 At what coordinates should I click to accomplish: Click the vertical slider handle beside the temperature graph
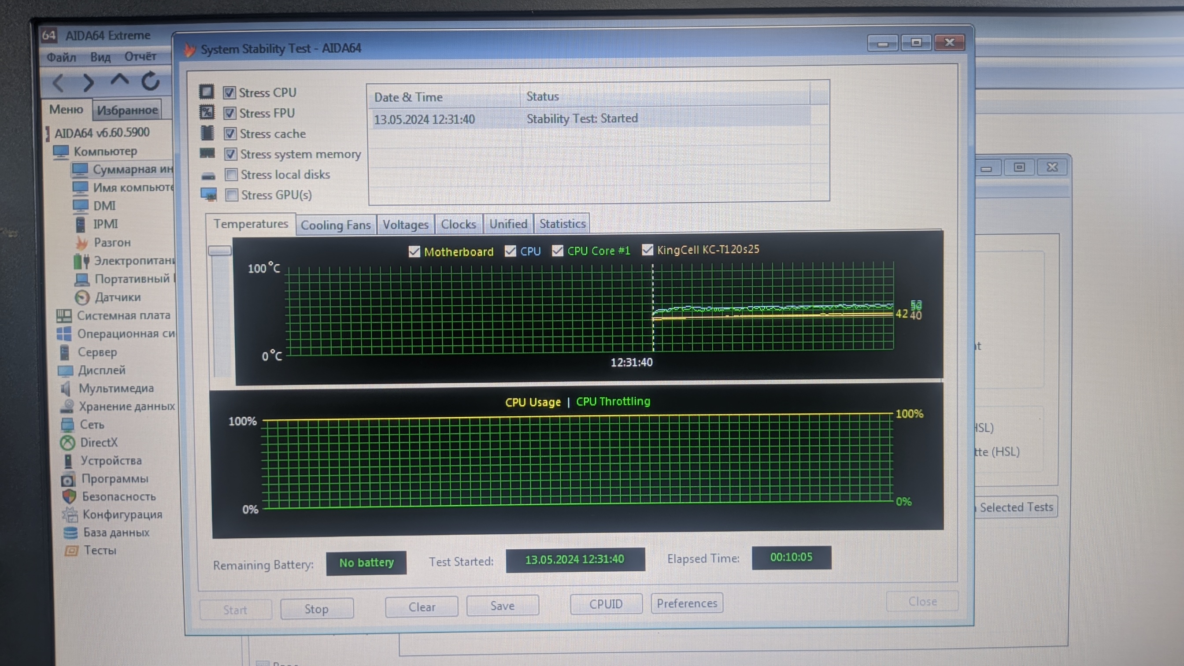[220, 251]
